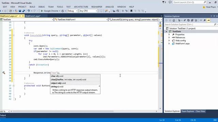
Task: Click the horizontal editor scrollbar
Action: (63, 111)
